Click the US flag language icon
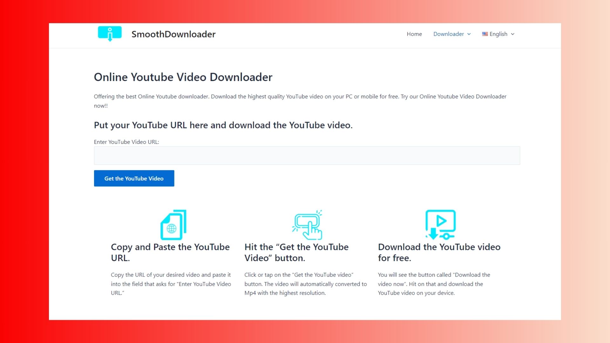 (x=485, y=34)
